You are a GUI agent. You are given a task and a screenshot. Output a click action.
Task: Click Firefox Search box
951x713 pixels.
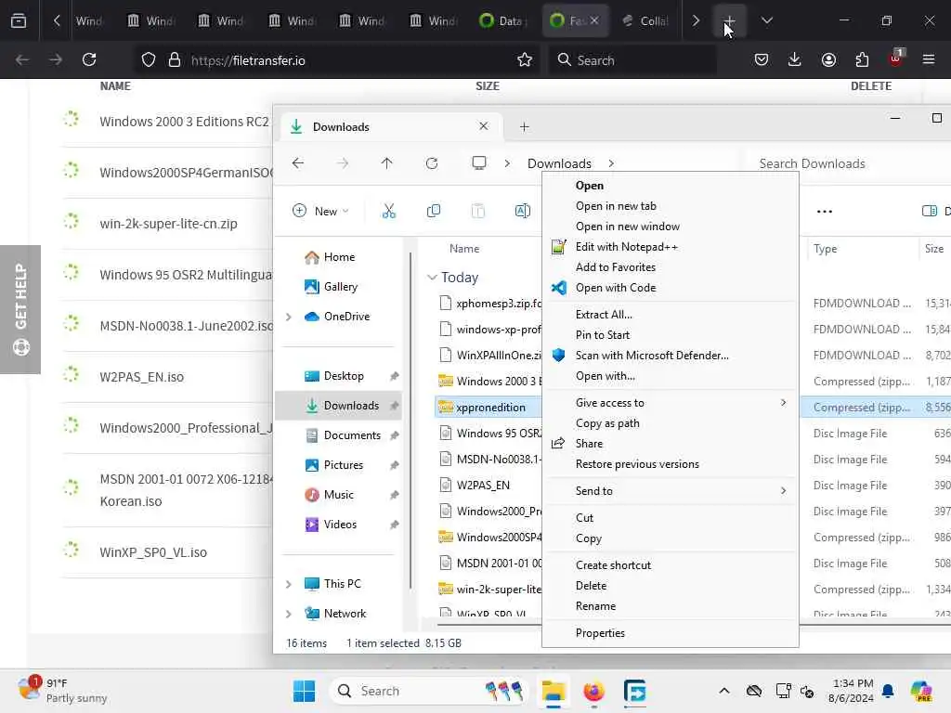tap(632, 60)
